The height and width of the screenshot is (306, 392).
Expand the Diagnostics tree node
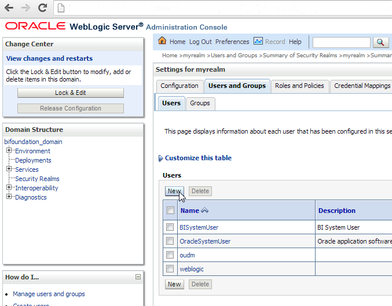pyautogui.click(x=9, y=196)
